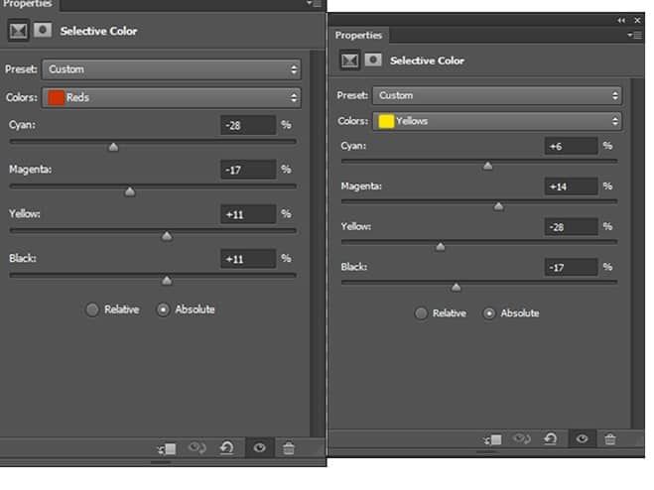Screen dimensions: 654x490
Task: Open the Colors dropdown showing Reds
Action: point(171,97)
